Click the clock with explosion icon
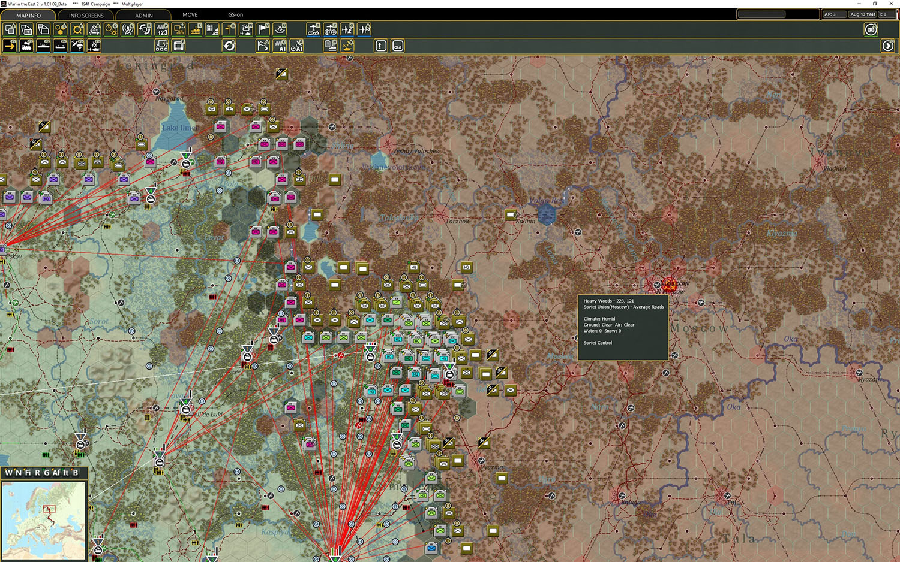The height and width of the screenshot is (562, 900). pos(111,29)
